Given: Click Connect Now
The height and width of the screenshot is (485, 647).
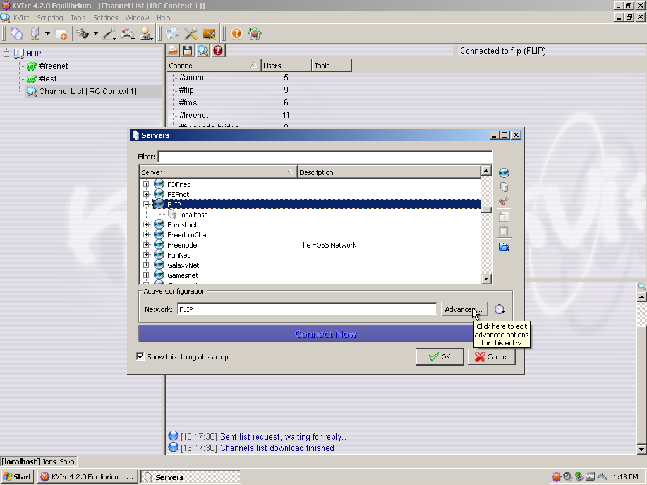Looking at the screenshot, I should click(x=325, y=334).
